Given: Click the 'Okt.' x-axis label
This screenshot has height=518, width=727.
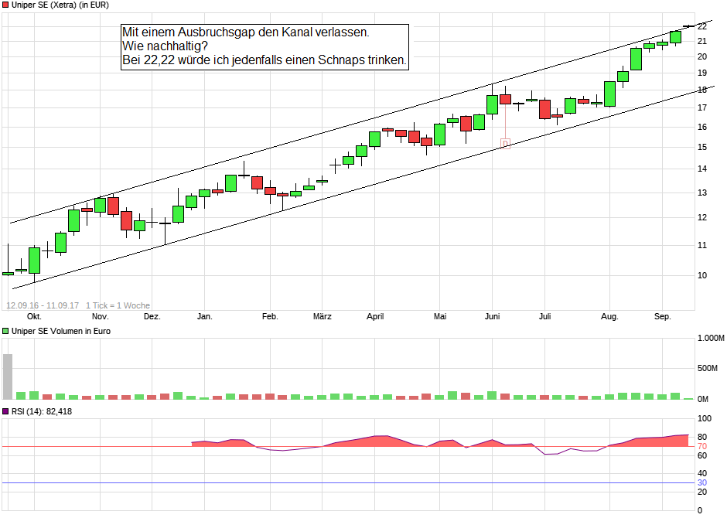Looking at the screenshot, I should (x=34, y=316).
